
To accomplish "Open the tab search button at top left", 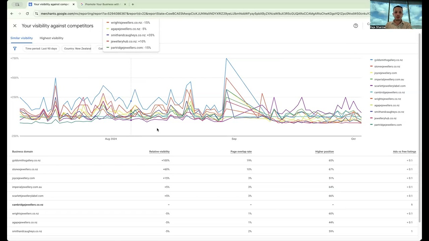I will tap(17, 4).
